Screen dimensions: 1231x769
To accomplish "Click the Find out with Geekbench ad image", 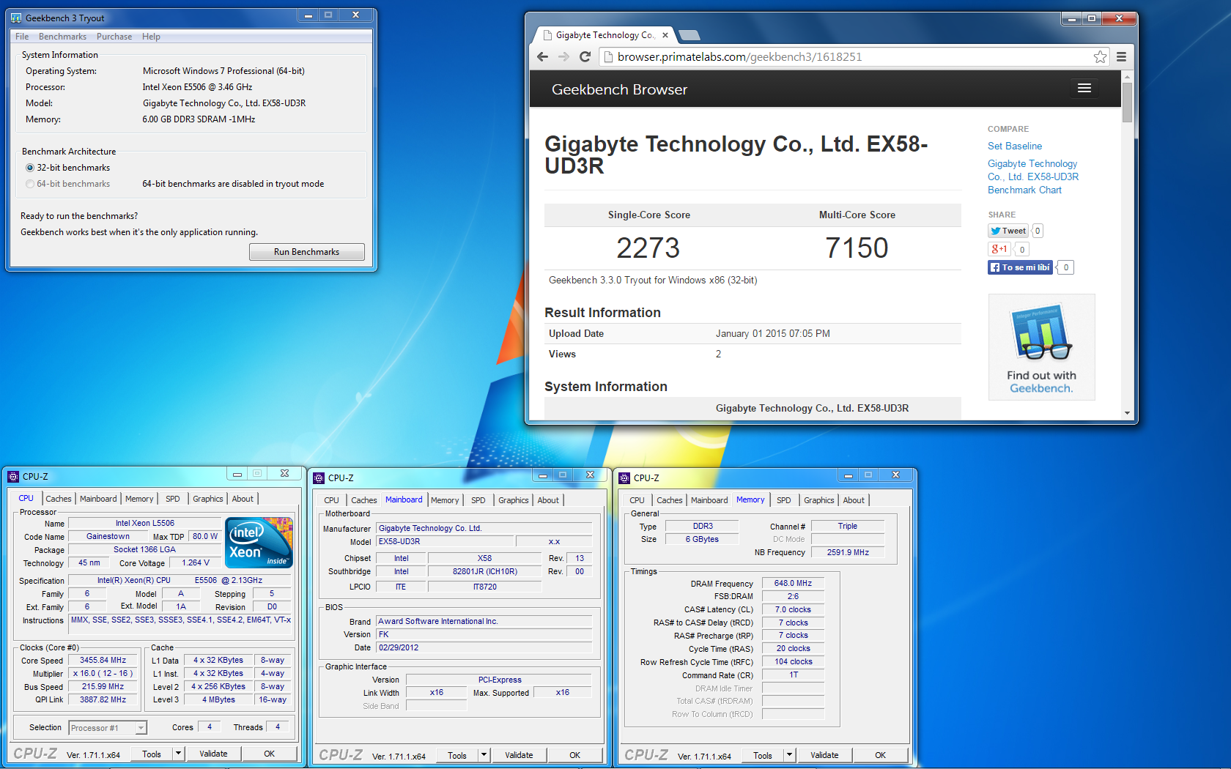I will pos(1041,347).
